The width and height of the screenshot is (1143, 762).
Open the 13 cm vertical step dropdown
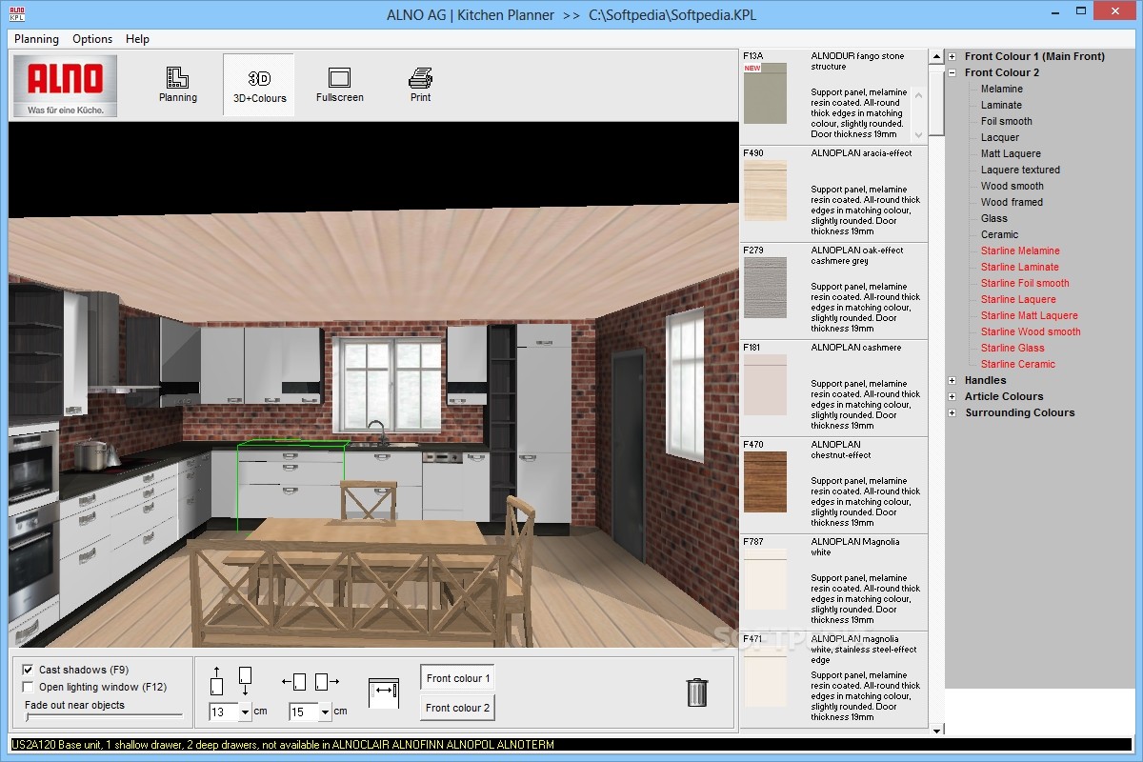tap(246, 712)
